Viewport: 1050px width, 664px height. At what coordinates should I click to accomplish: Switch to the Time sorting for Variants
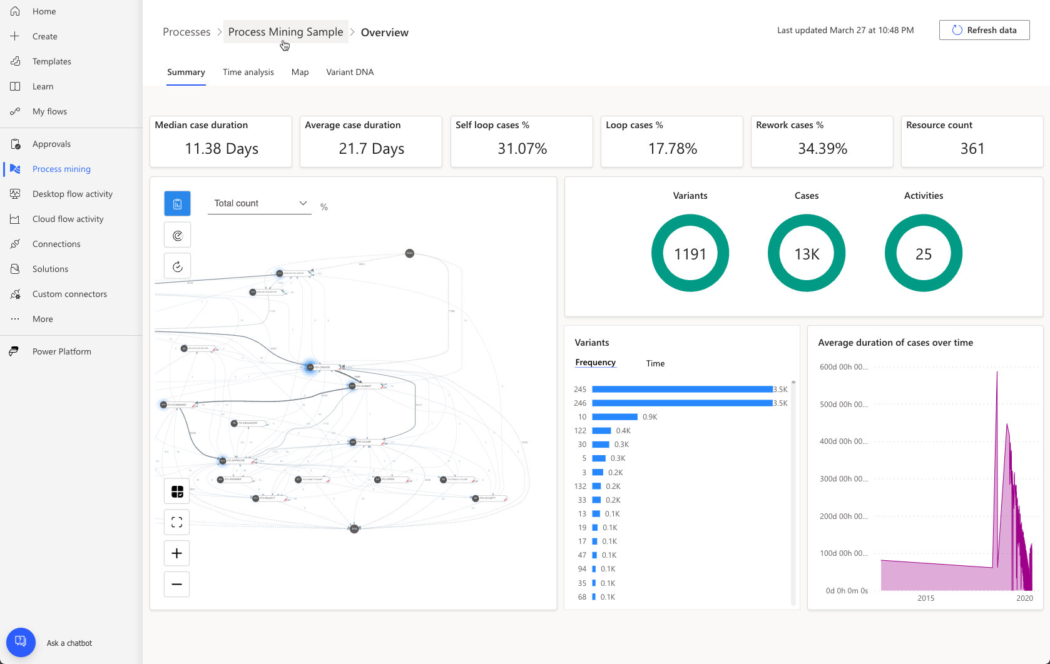click(x=655, y=363)
